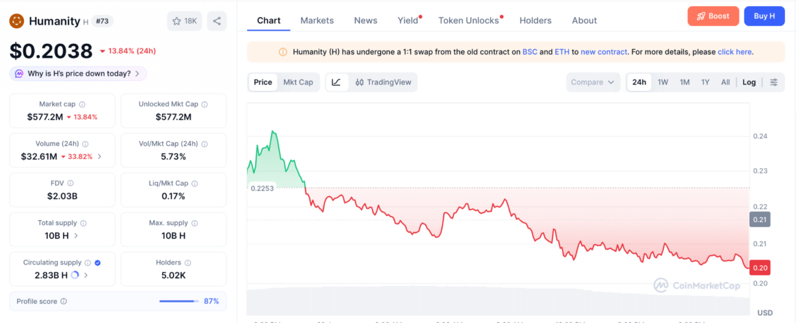Viewport: 797px width, 323px height.
Task: Click the $2.03B FDV value
Action: click(62, 196)
